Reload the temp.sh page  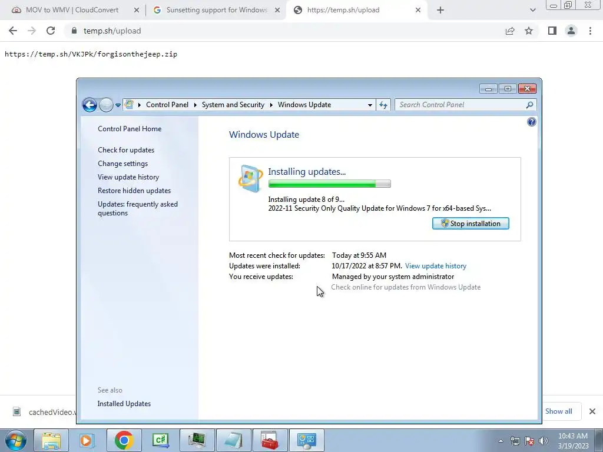[51, 31]
